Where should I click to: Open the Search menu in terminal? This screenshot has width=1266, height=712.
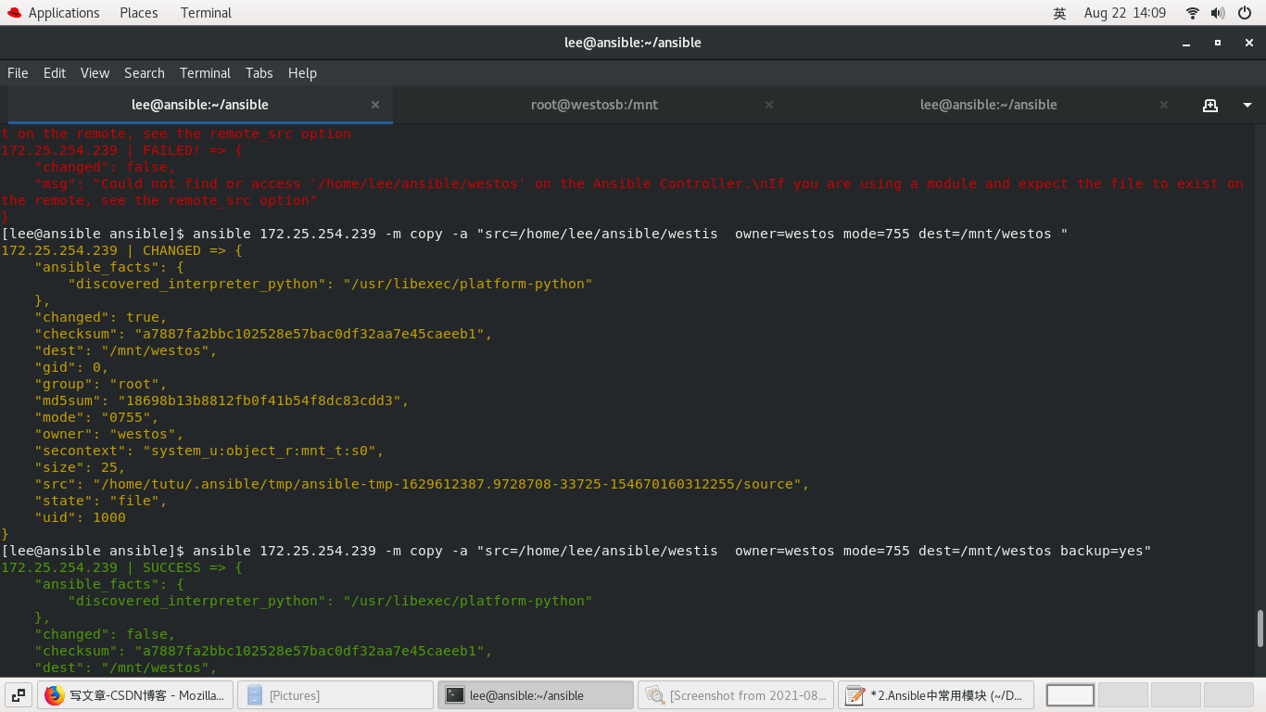(145, 73)
